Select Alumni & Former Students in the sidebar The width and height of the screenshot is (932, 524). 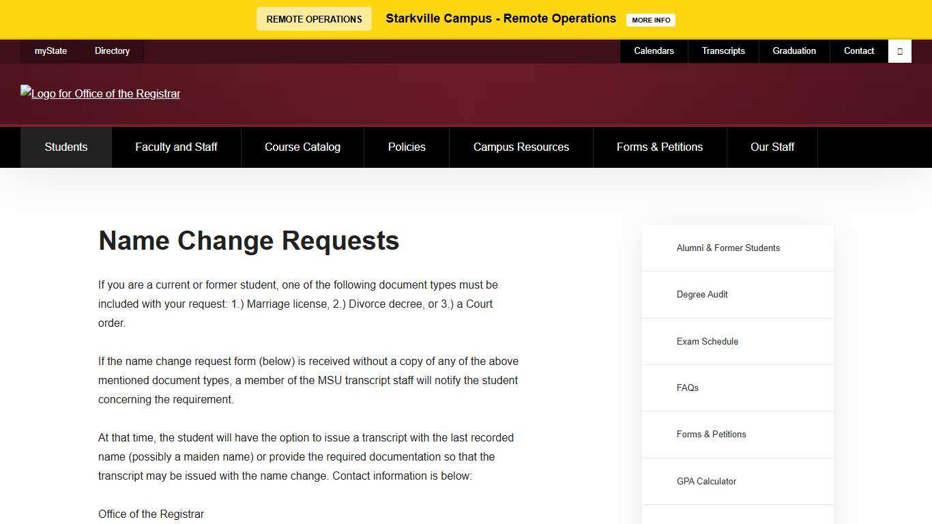(727, 248)
